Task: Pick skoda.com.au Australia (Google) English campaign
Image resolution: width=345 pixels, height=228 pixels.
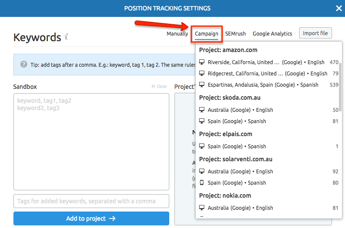Action: (268, 110)
